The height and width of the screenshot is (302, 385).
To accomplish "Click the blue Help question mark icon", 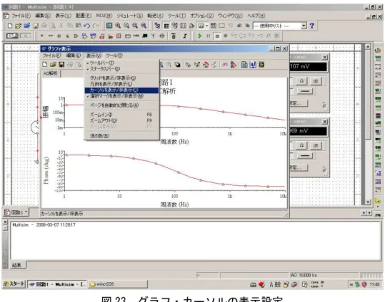I will pyautogui.click(x=312, y=26).
